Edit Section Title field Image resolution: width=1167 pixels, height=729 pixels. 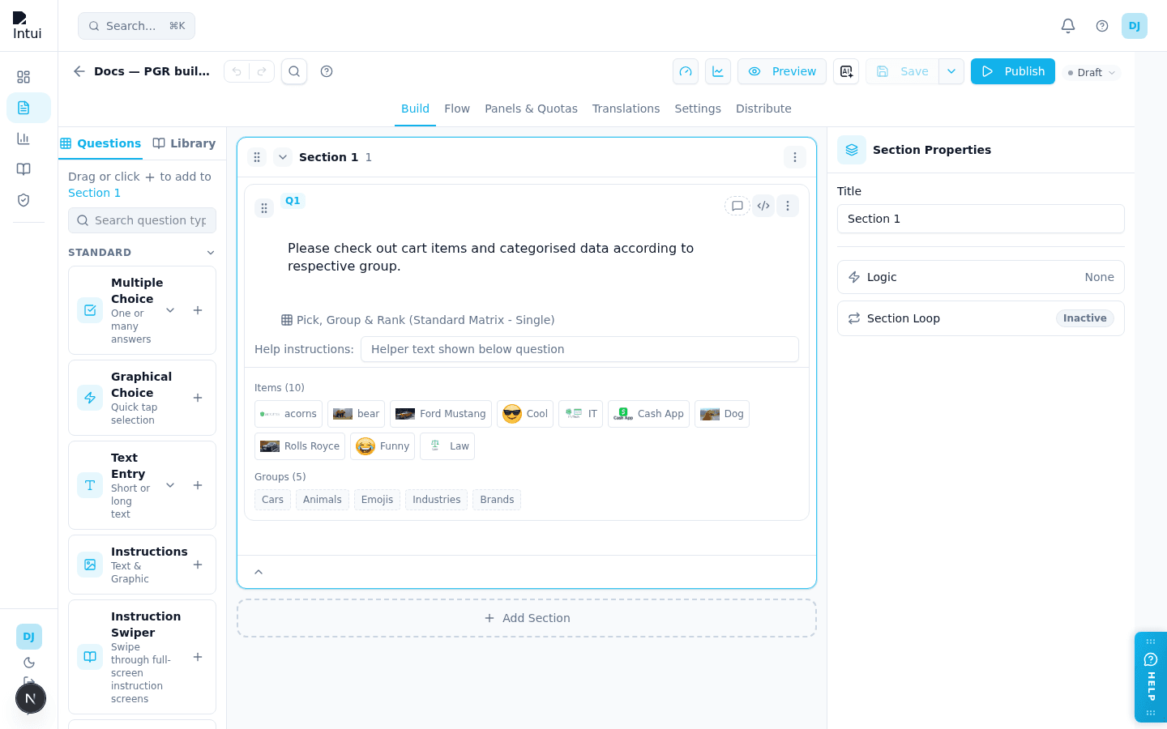pyautogui.click(x=981, y=219)
